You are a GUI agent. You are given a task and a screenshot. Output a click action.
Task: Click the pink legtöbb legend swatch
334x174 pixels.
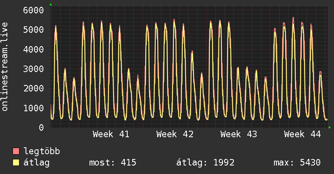[x=16, y=151]
